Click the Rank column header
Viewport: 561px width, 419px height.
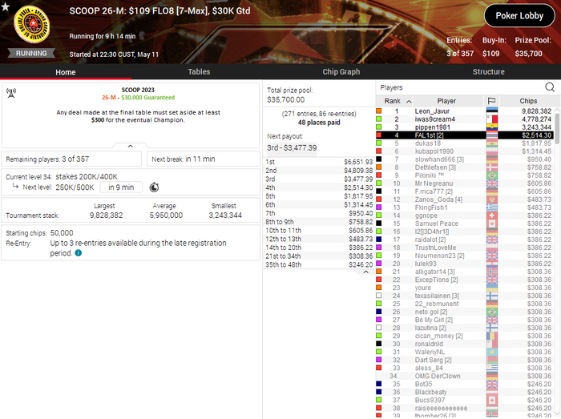tap(394, 101)
